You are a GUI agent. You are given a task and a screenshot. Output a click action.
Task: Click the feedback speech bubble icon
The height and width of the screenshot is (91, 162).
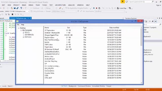point(127,2)
